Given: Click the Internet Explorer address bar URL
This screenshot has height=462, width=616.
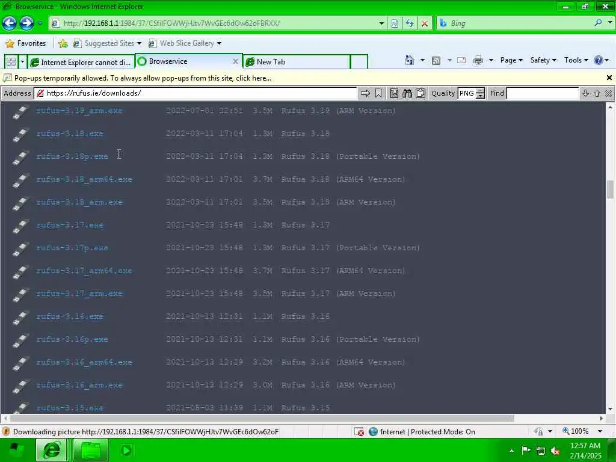Looking at the screenshot, I should point(171,23).
